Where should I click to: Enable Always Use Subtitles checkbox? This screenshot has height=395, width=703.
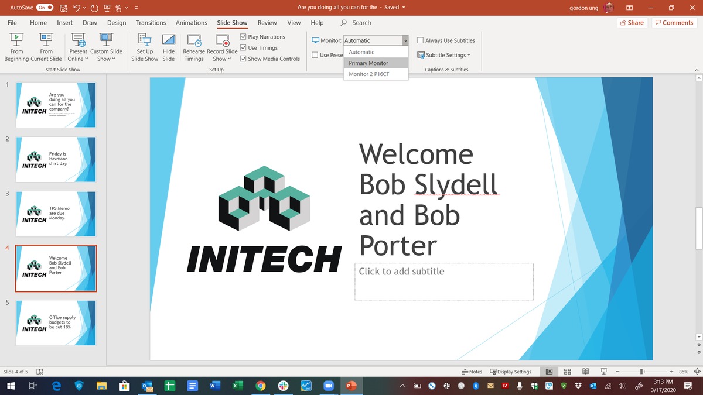[x=421, y=40]
